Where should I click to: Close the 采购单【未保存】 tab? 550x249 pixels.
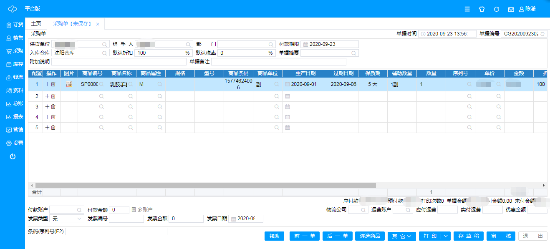pos(98,24)
